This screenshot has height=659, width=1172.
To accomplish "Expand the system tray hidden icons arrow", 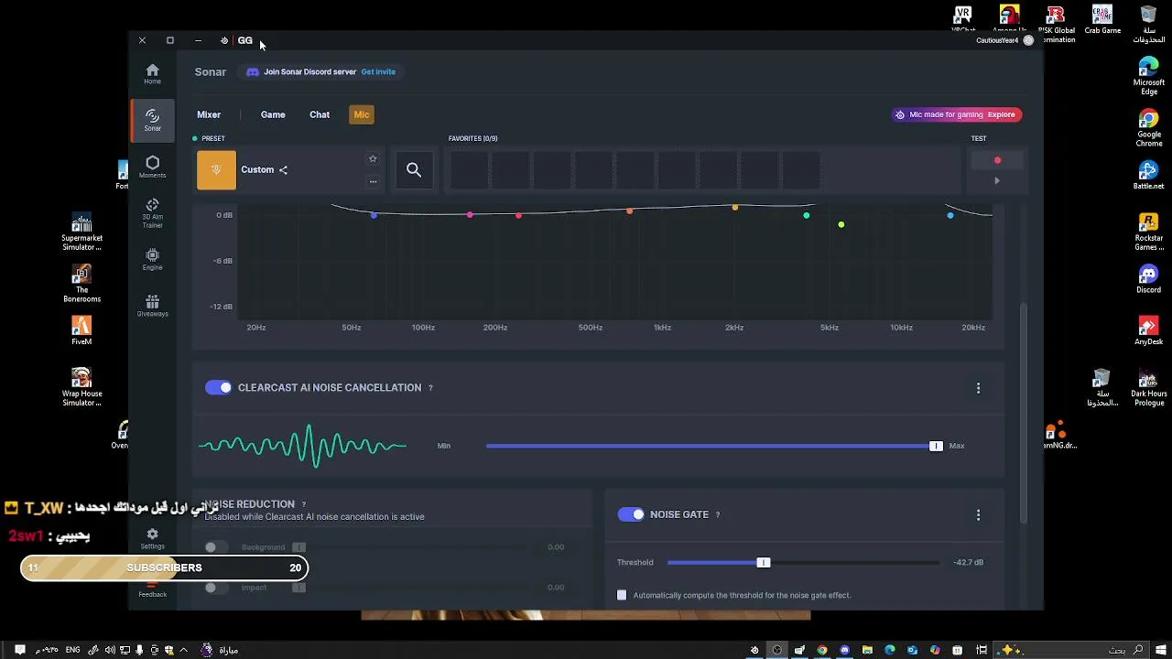I will point(183,651).
